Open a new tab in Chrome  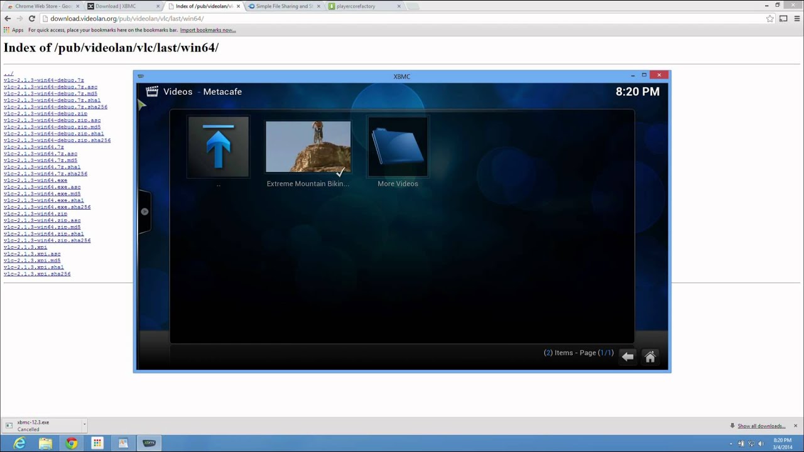(x=413, y=6)
